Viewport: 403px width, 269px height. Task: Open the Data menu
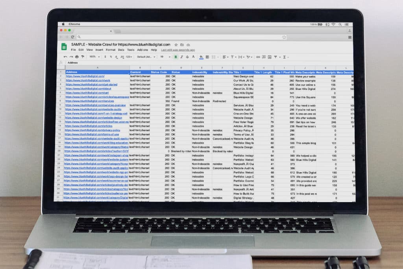[x=121, y=50]
